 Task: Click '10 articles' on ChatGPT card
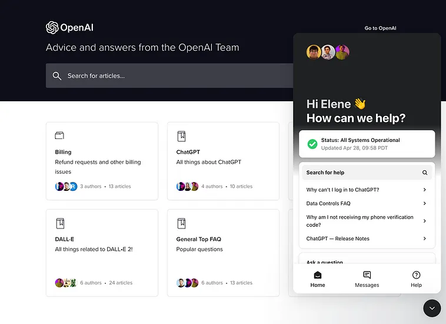[241, 186]
